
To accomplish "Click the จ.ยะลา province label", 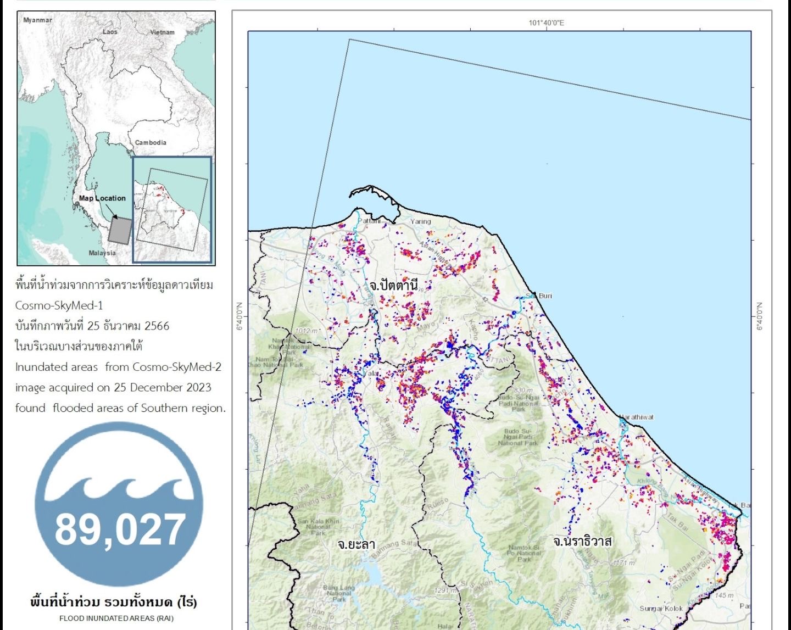I will tap(356, 544).
